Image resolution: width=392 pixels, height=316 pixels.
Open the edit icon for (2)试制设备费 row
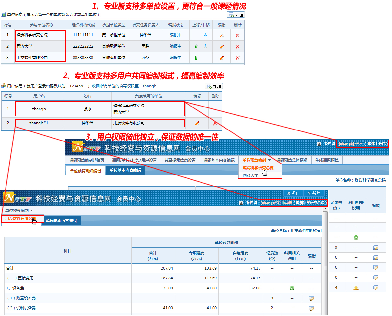point(312,308)
